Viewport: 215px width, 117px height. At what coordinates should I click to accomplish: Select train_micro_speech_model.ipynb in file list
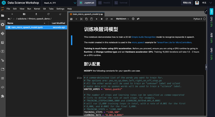coord(27,27)
